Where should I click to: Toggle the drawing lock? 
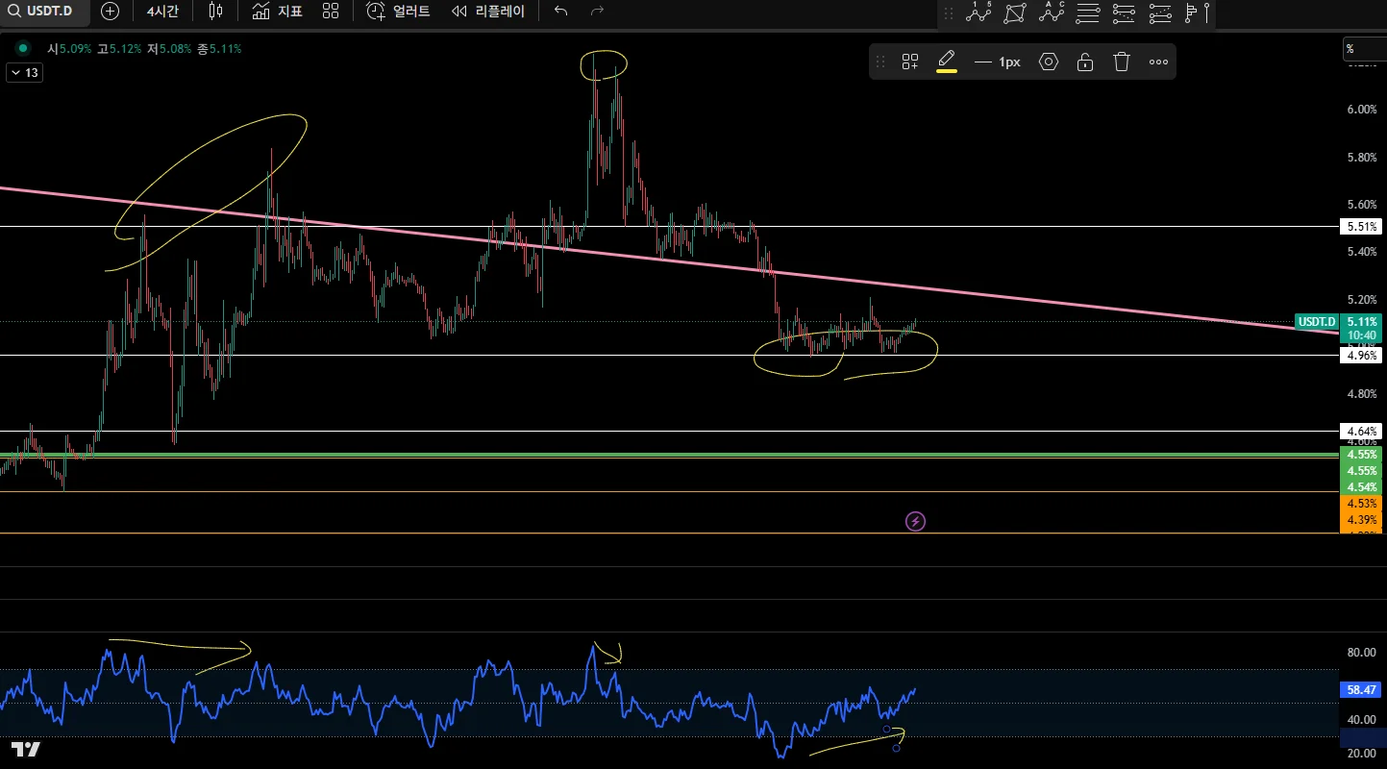1085,62
